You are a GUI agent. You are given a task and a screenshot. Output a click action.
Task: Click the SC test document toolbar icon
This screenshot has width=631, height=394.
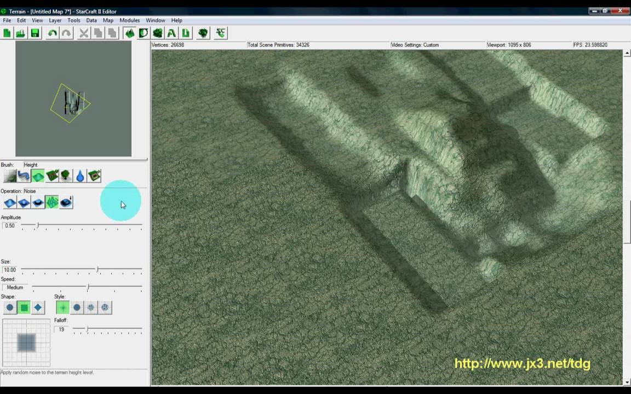(x=221, y=33)
